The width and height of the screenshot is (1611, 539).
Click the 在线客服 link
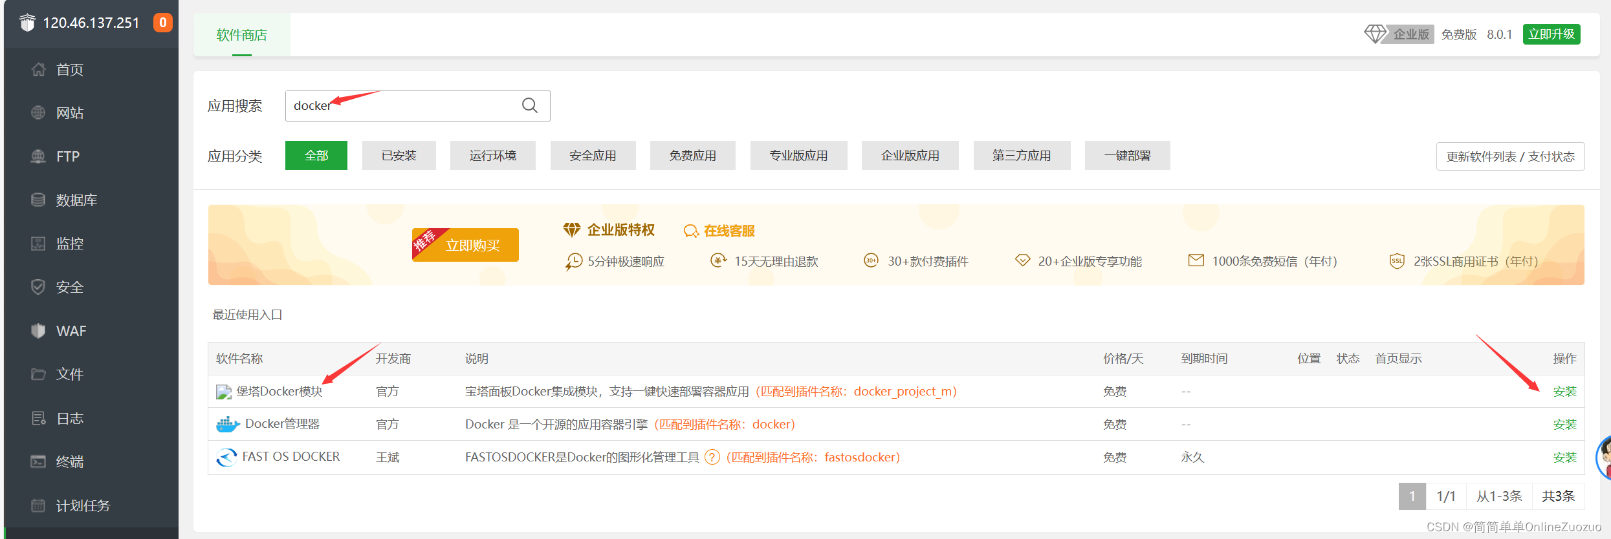click(x=729, y=231)
